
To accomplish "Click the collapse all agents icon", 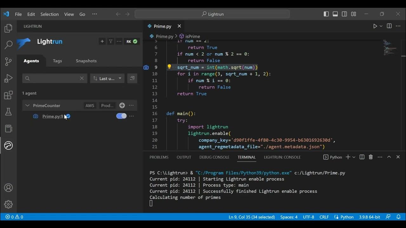I will point(132,78).
